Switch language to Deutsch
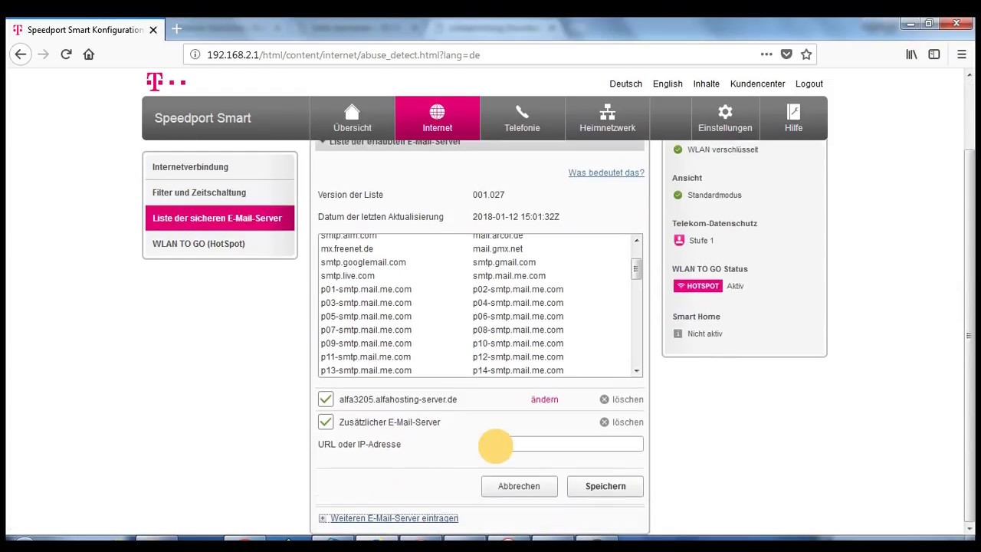The width and height of the screenshot is (981, 552). [625, 84]
